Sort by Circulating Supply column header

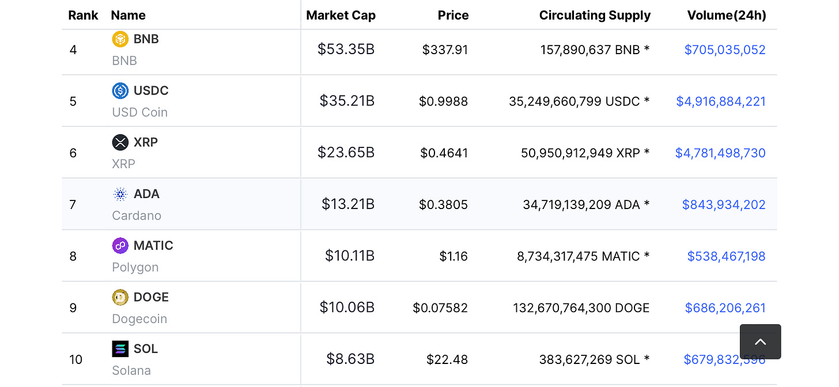click(595, 16)
